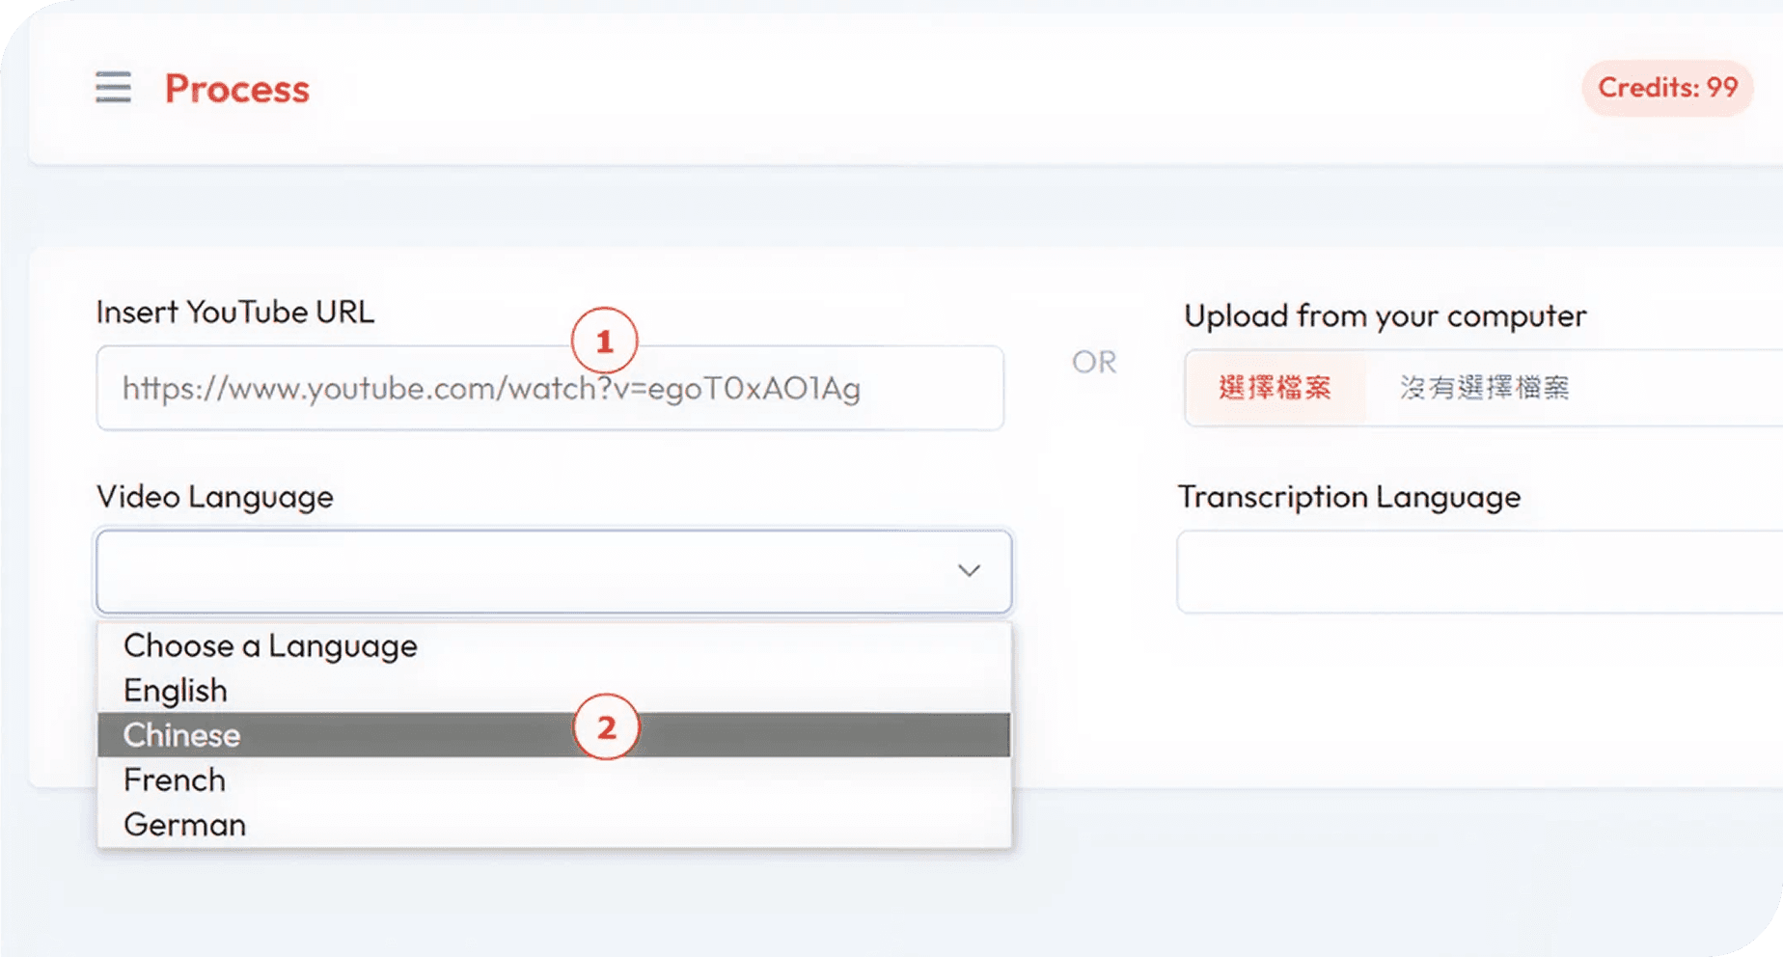This screenshot has height=957, width=1783.
Task: Click the "Upload from your computer" label
Action: tap(1385, 316)
